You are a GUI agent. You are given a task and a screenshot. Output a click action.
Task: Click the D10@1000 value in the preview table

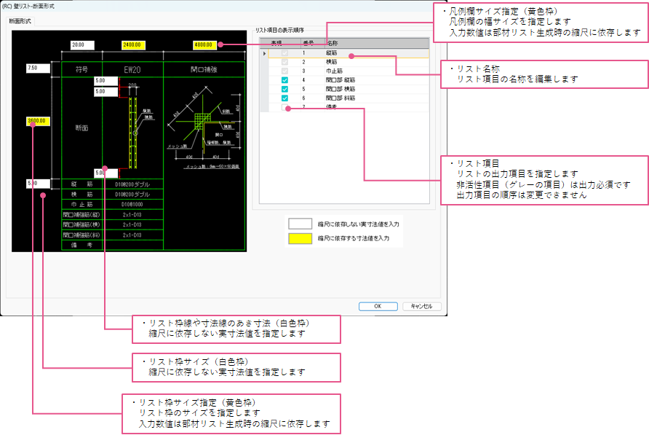coord(132,205)
